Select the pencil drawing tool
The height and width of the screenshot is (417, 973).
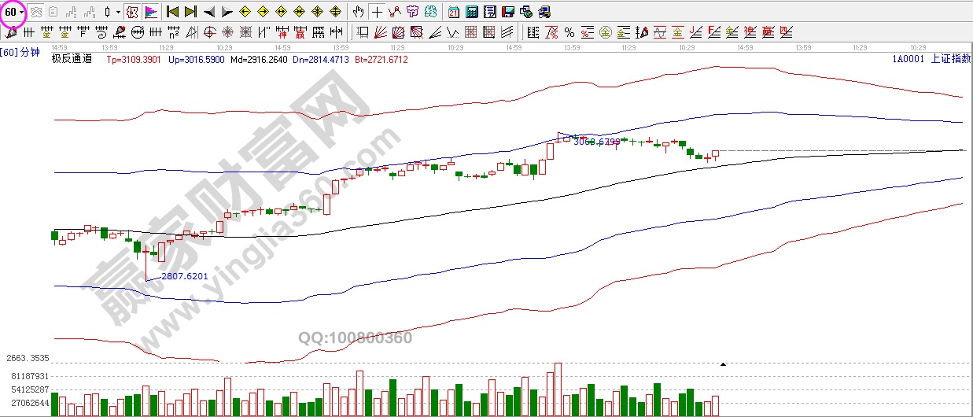point(11,32)
